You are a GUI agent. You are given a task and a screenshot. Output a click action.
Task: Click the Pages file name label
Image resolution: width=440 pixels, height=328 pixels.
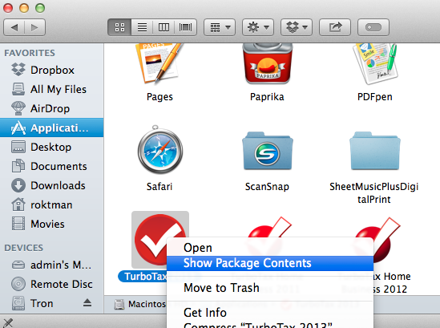[x=159, y=97]
